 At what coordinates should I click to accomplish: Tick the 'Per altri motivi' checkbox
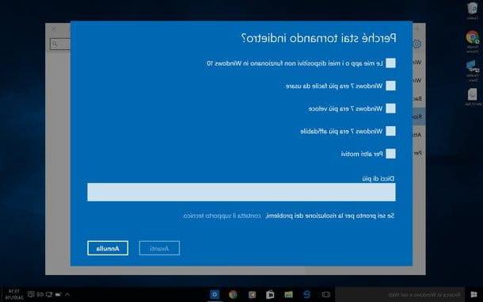point(390,154)
